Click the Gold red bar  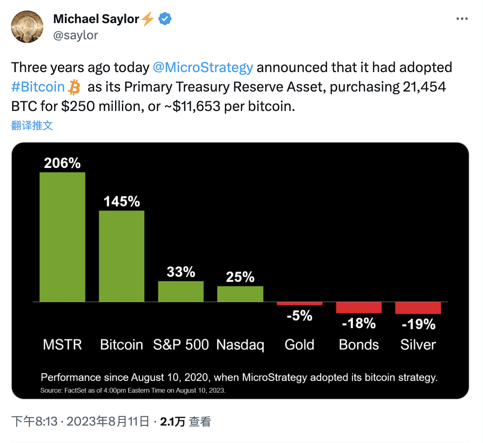pyautogui.click(x=299, y=305)
